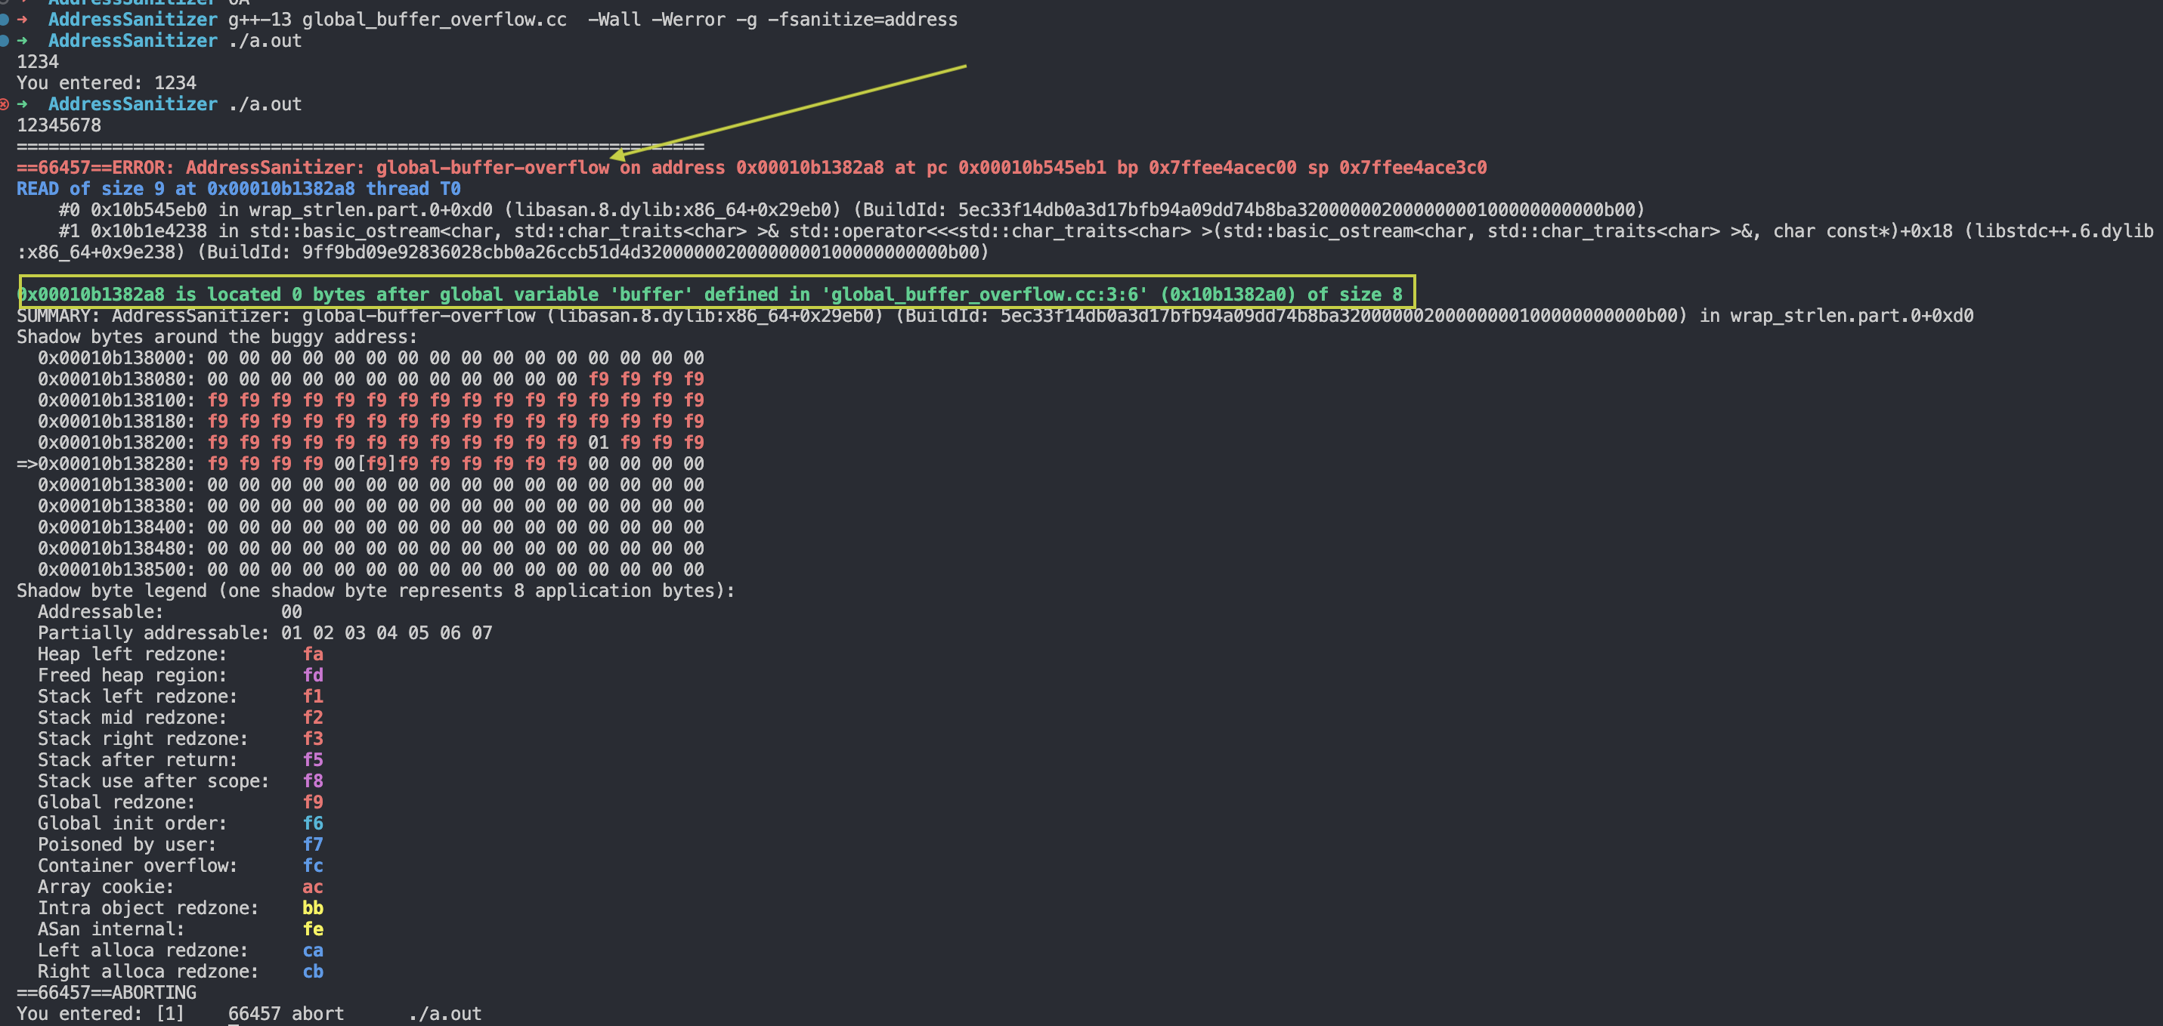Click the 'Freed heap region:' legend entry
Screen dimensions: 2163x1026
[x=181, y=675]
